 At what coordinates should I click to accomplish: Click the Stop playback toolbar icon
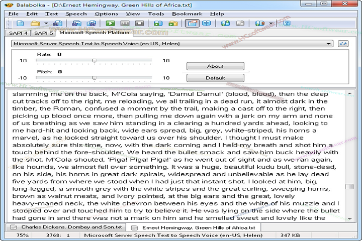tap(139, 23)
